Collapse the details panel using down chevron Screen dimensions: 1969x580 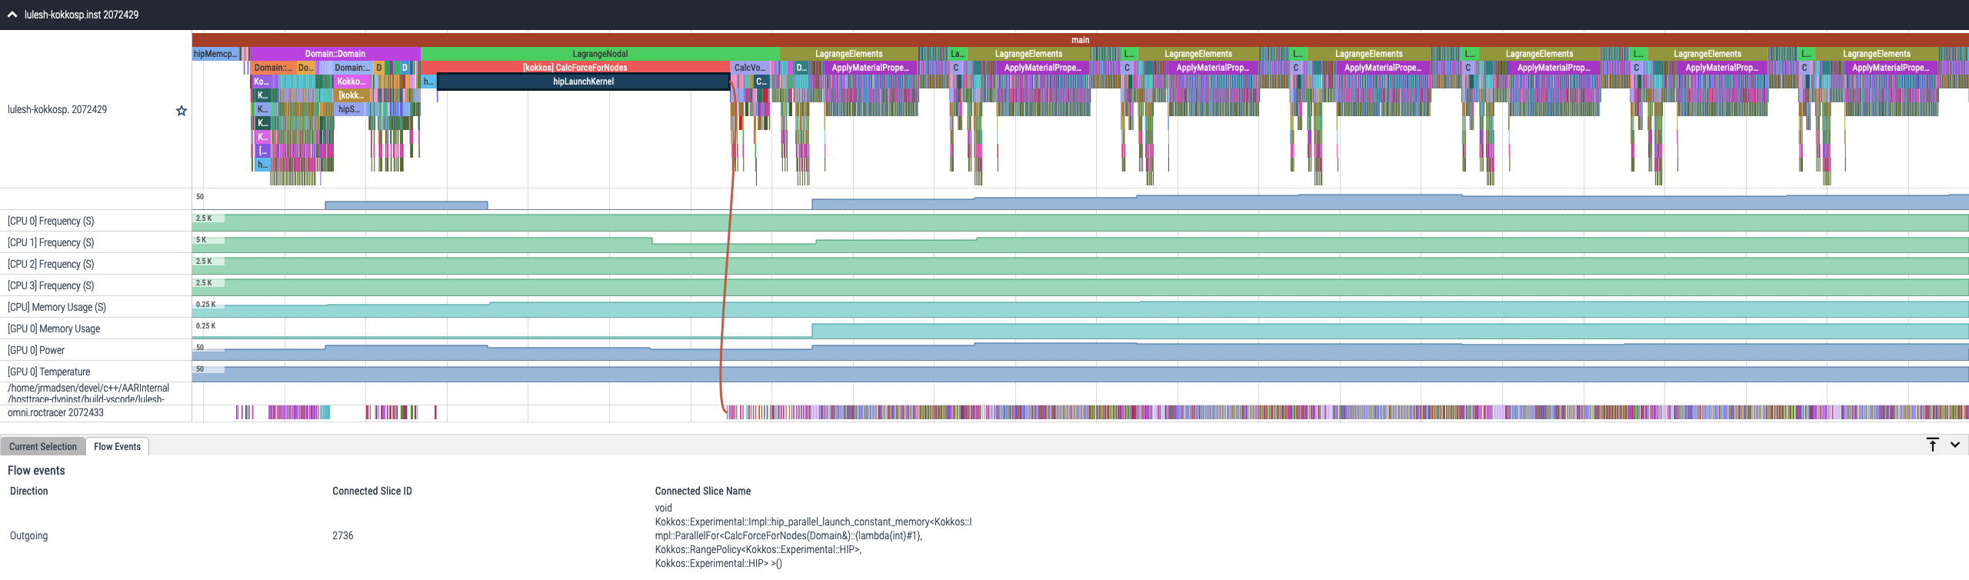click(x=1955, y=445)
